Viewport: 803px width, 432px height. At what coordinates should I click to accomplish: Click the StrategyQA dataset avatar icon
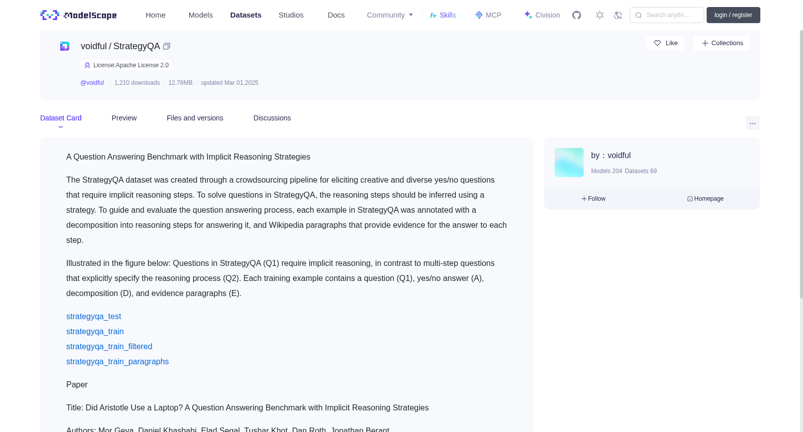click(x=65, y=46)
